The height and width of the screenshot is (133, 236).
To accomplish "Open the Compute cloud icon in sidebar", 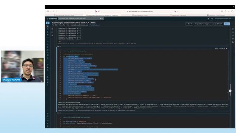I will pos(48,37).
